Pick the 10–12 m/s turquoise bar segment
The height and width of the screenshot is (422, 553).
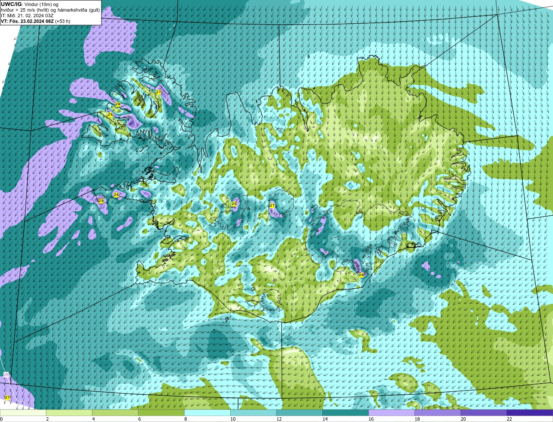coord(254,413)
